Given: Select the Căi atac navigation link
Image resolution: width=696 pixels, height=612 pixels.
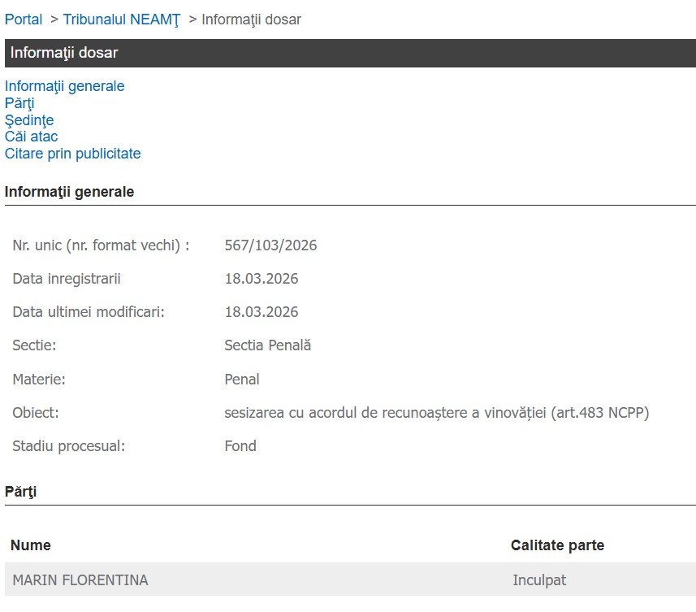Looking at the screenshot, I should pos(31,137).
